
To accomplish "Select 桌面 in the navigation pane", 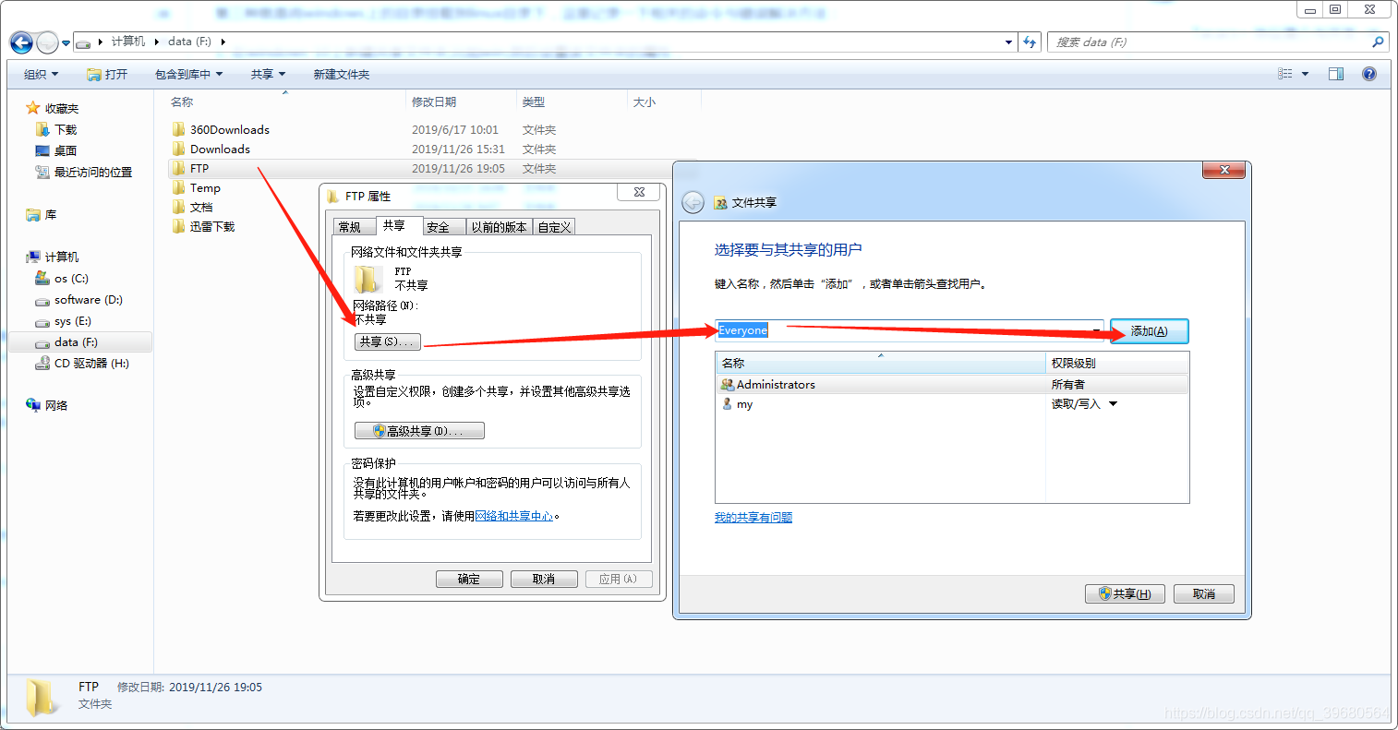I will [56, 150].
